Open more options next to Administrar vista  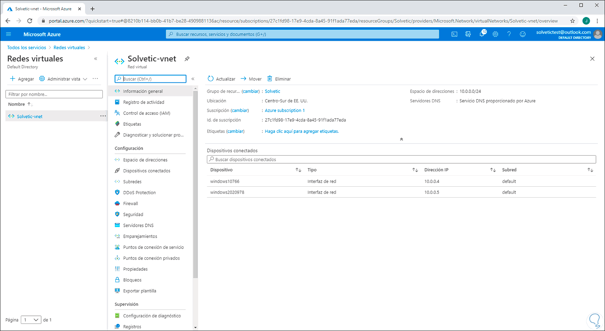pos(95,79)
